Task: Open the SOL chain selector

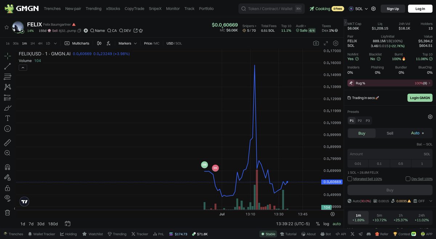Action: [358, 9]
